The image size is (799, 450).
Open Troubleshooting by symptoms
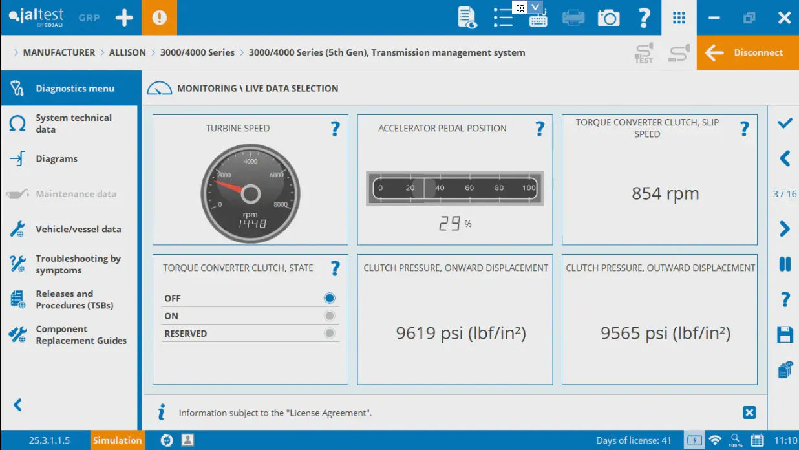pos(69,264)
